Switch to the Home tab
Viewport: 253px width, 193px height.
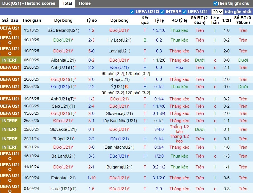click(85, 3)
